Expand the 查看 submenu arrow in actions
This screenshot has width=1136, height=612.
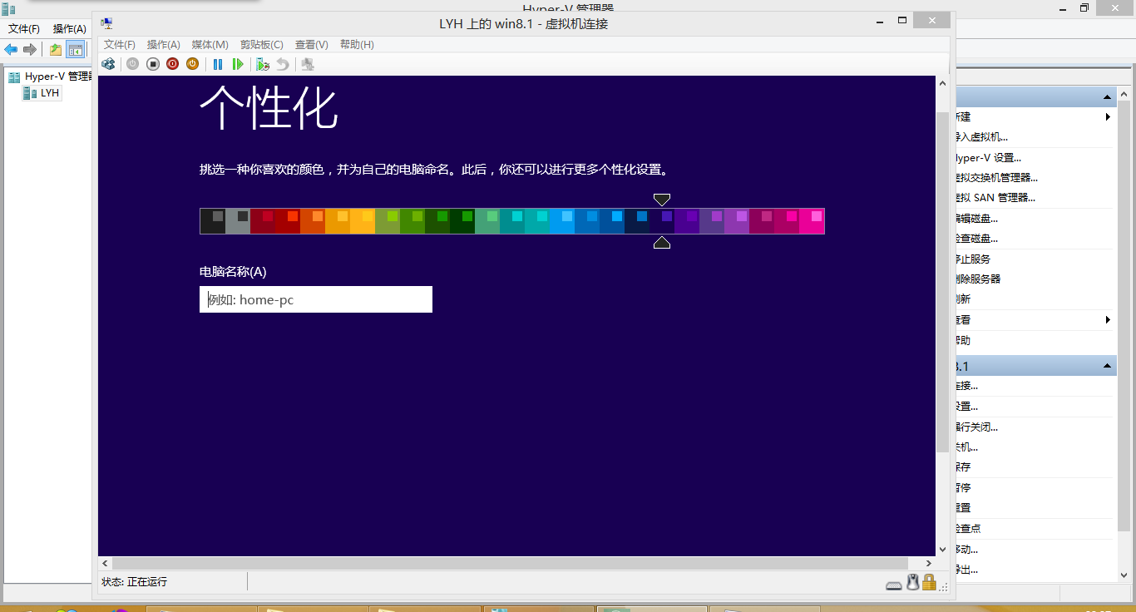pyautogui.click(x=1108, y=320)
